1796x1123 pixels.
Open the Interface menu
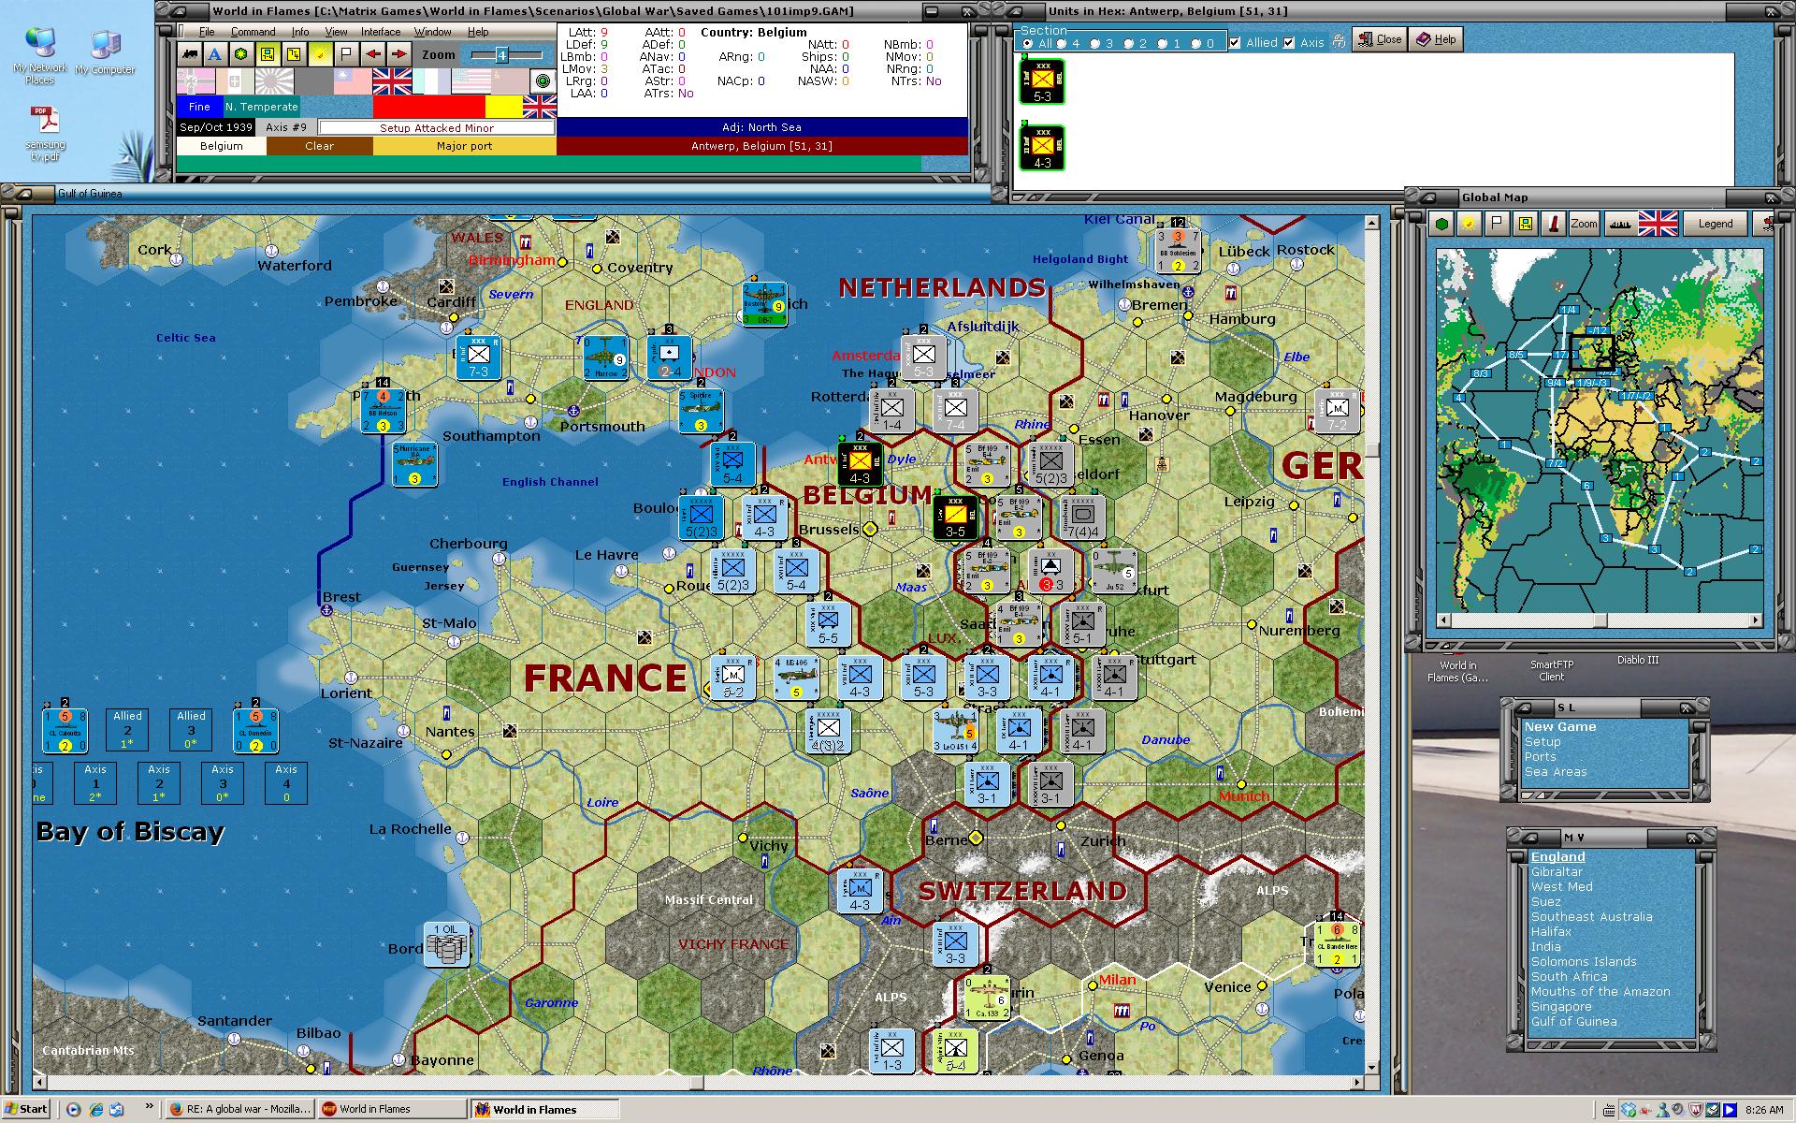pyautogui.click(x=381, y=32)
